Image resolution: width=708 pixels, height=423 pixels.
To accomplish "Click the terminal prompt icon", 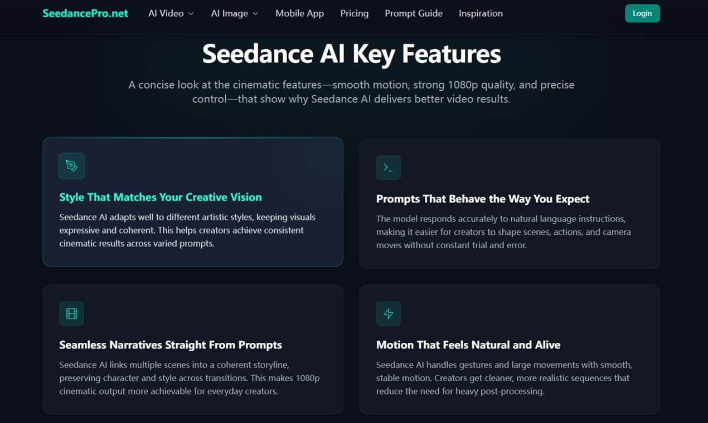I will tap(388, 168).
